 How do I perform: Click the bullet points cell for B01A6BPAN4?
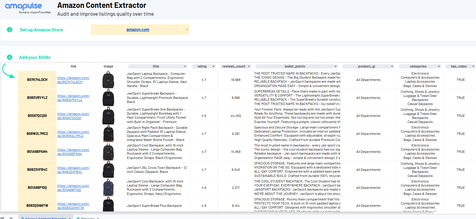[297, 152]
